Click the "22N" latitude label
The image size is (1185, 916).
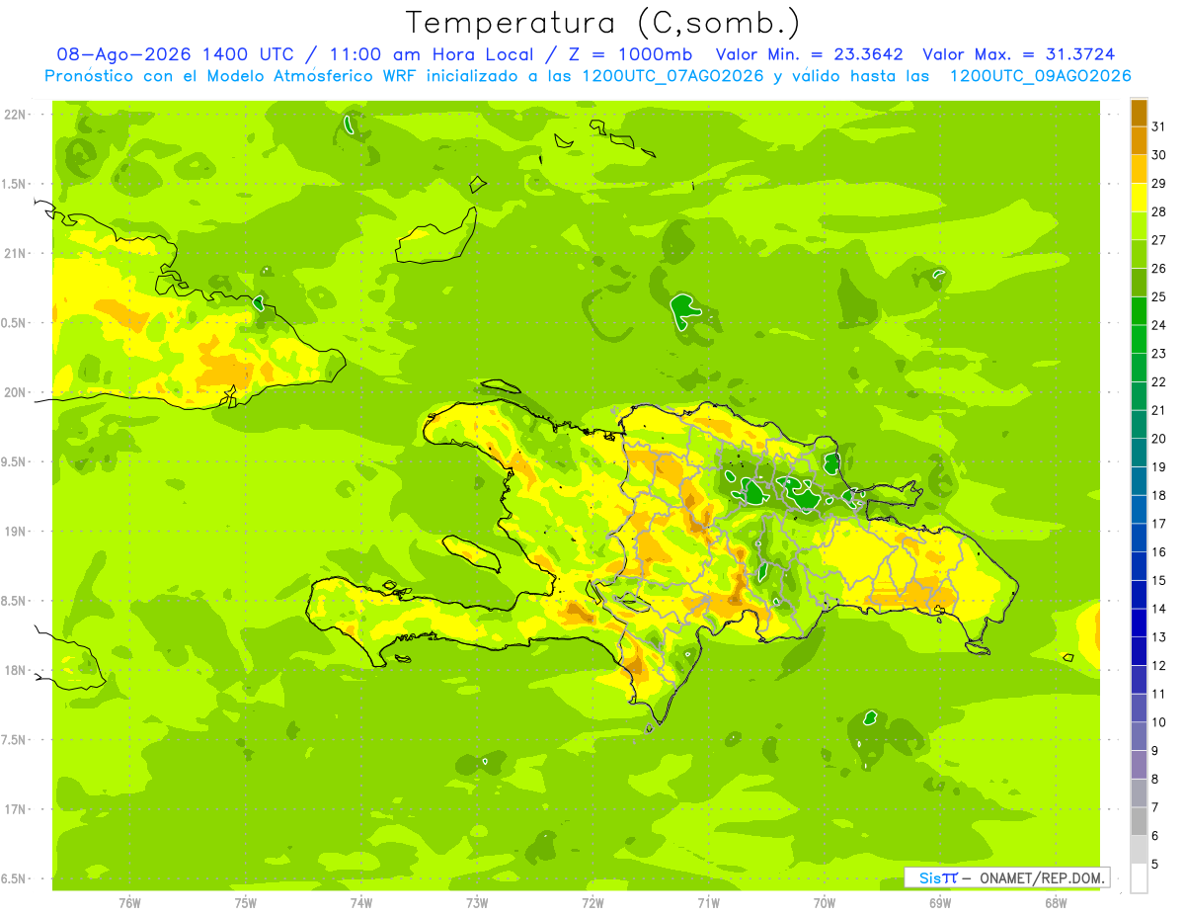coord(17,115)
